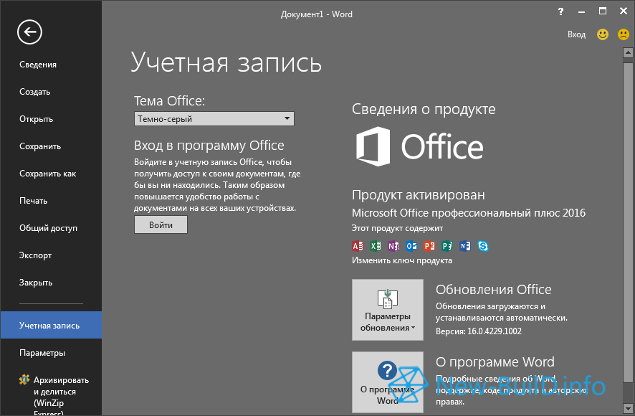Click the Skype for Business icon
Viewport: 635px width, 416px height.
tap(483, 246)
